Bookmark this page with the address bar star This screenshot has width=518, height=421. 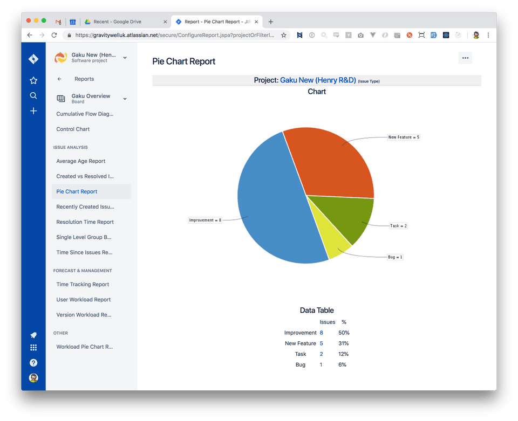tap(283, 34)
